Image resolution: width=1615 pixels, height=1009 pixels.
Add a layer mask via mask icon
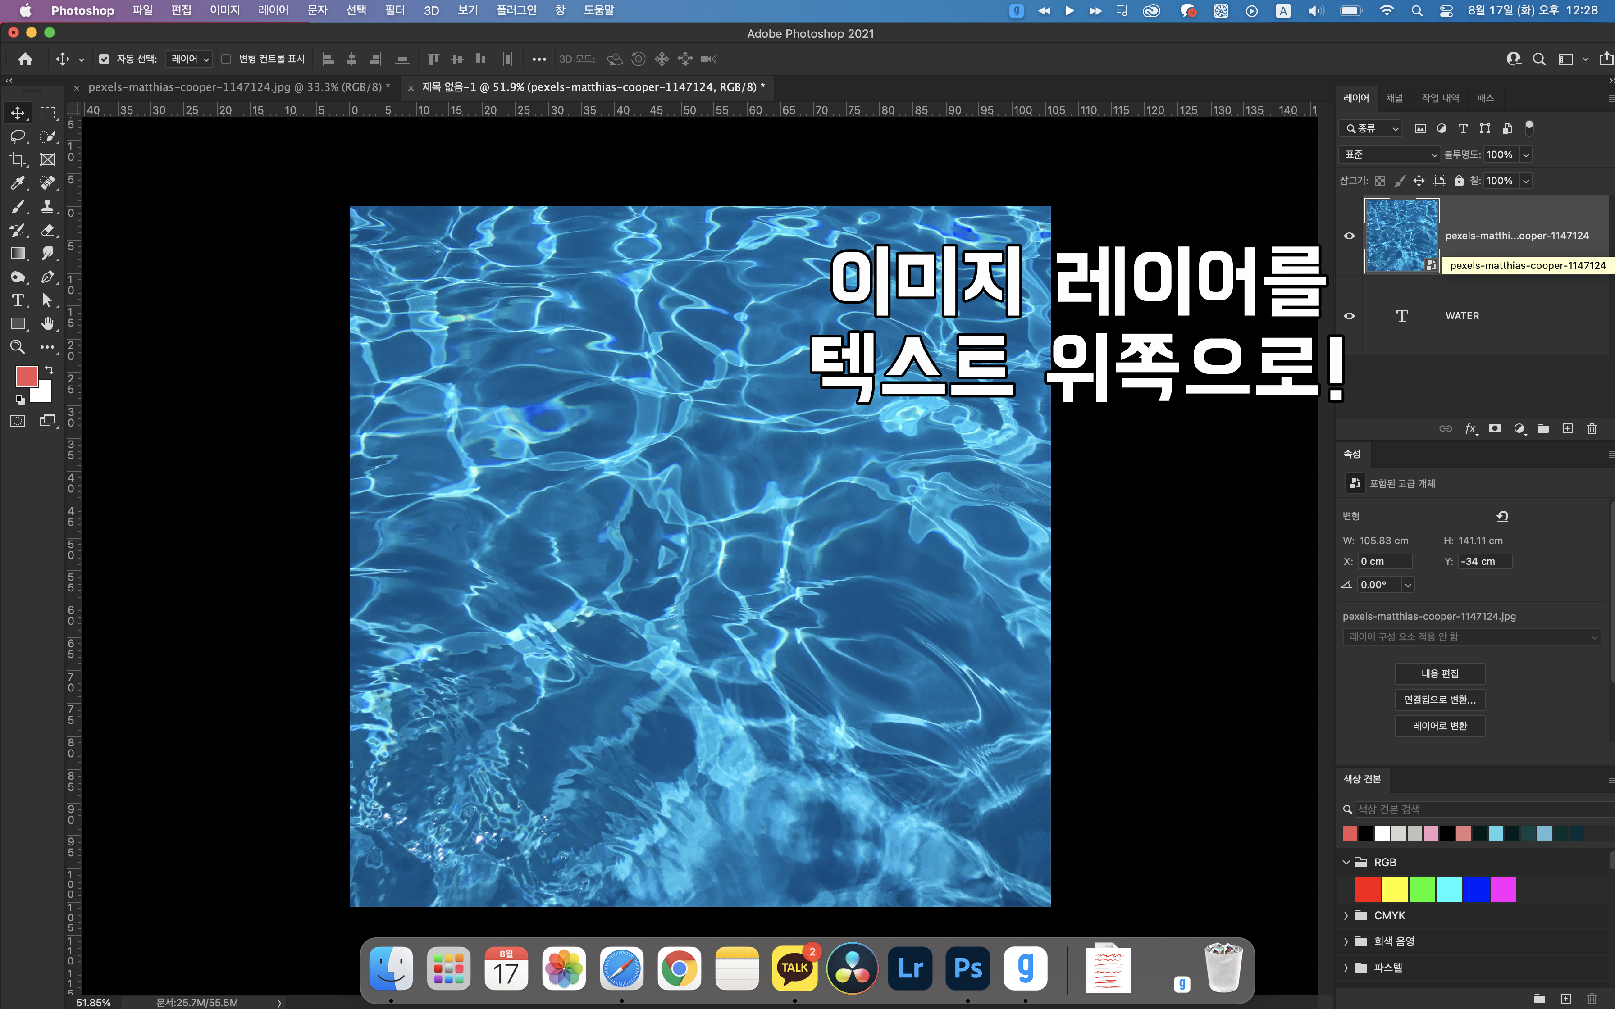pyautogui.click(x=1495, y=428)
